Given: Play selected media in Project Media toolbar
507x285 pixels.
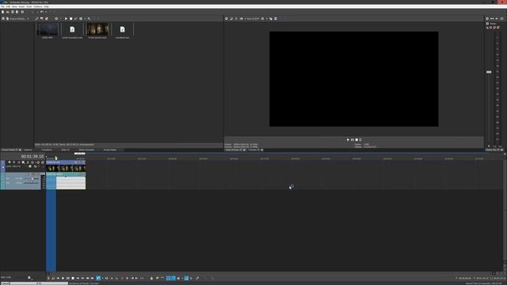Looking at the screenshot, I should (x=66, y=19).
